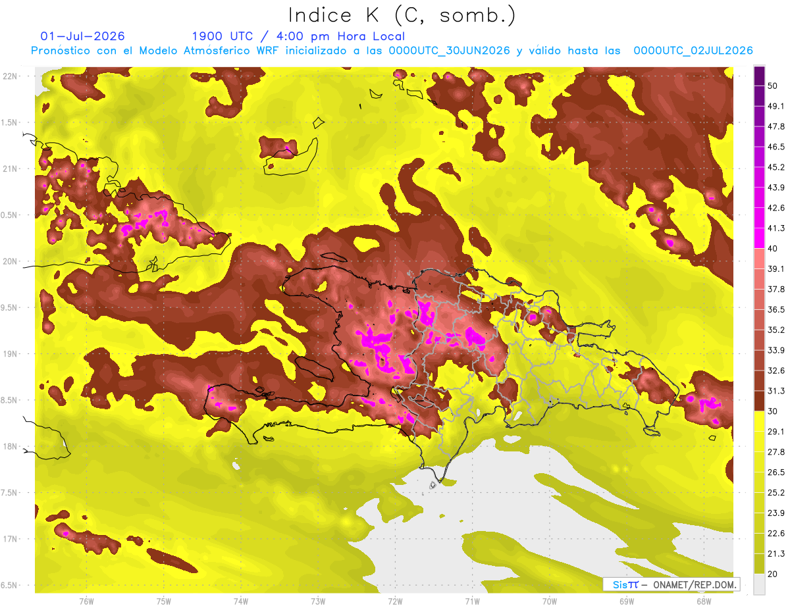The width and height of the screenshot is (790, 610).
Task: Click the colorbar label "23.9"
Action: (x=776, y=513)
